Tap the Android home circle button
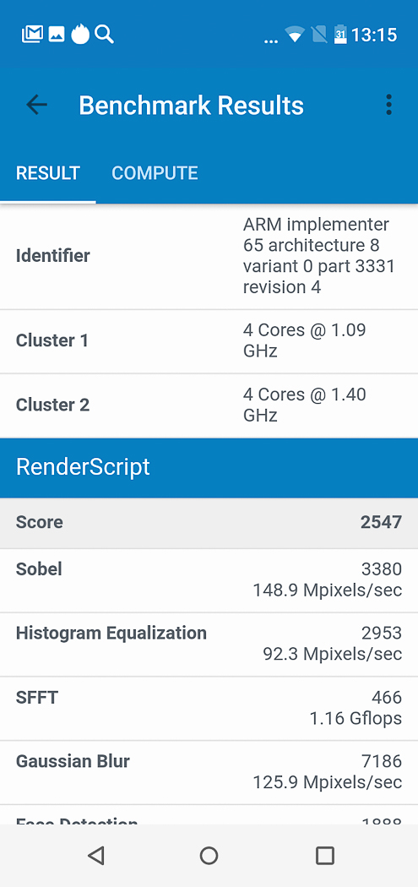This screenshot has height=887, width=418. coord(209,855)
